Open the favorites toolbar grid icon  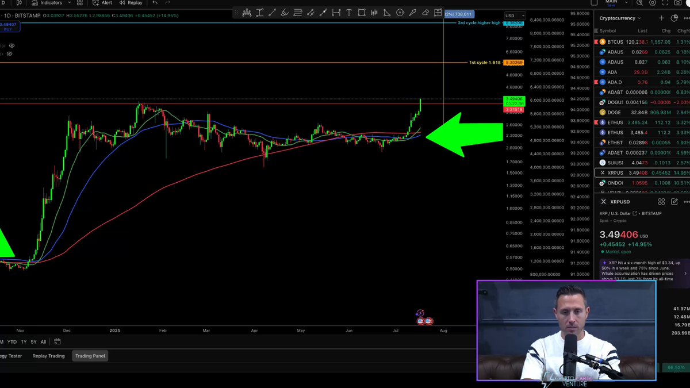click(438, 13)
